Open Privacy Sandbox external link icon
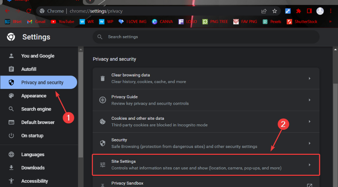The height and width of the screenshot is (187, 338). coord(309,185)
